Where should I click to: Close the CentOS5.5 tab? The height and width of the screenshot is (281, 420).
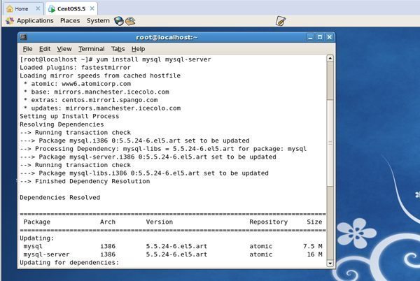coord(92,8)
